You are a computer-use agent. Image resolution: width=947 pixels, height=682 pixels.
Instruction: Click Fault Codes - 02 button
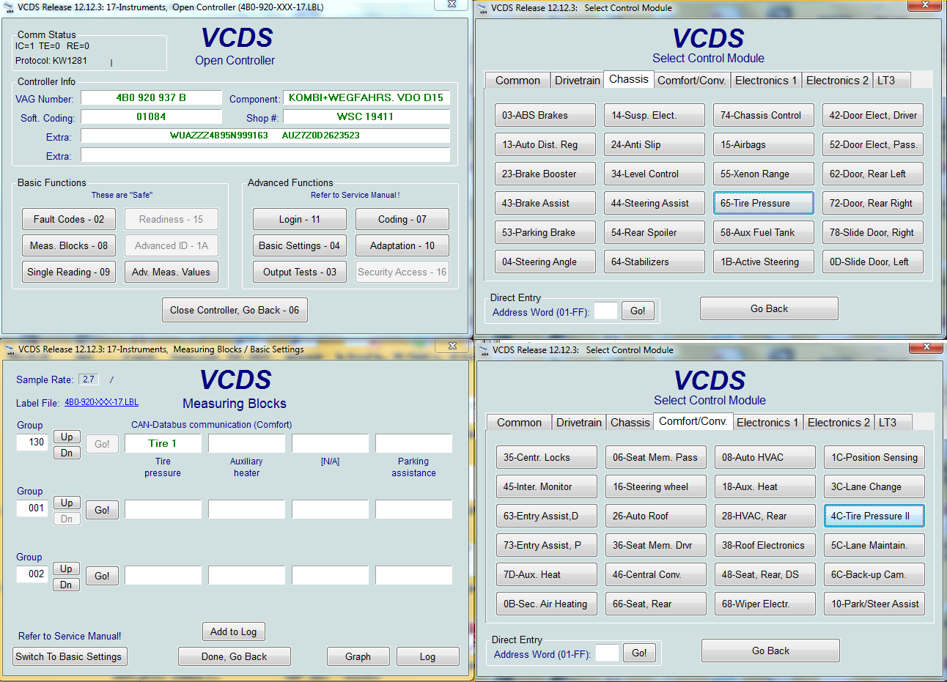click(x=69, y=219)
